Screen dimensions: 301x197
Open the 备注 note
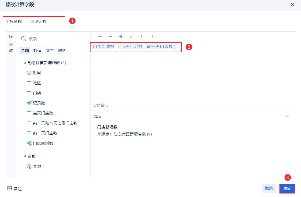pyautogui.click(x=15, y=189)
